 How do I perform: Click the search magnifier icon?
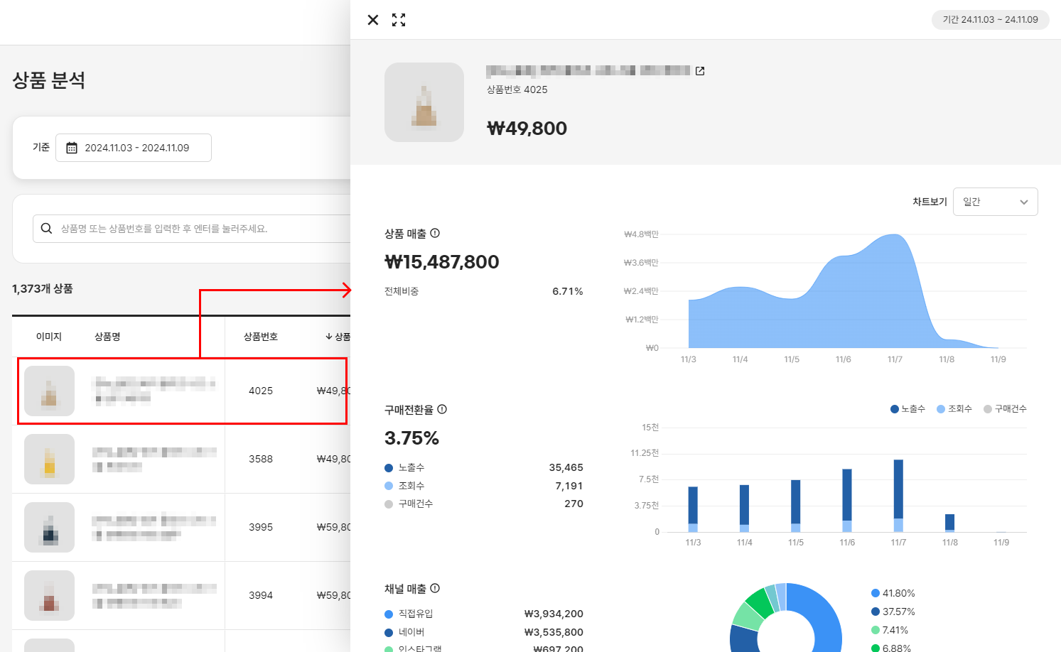47,229
